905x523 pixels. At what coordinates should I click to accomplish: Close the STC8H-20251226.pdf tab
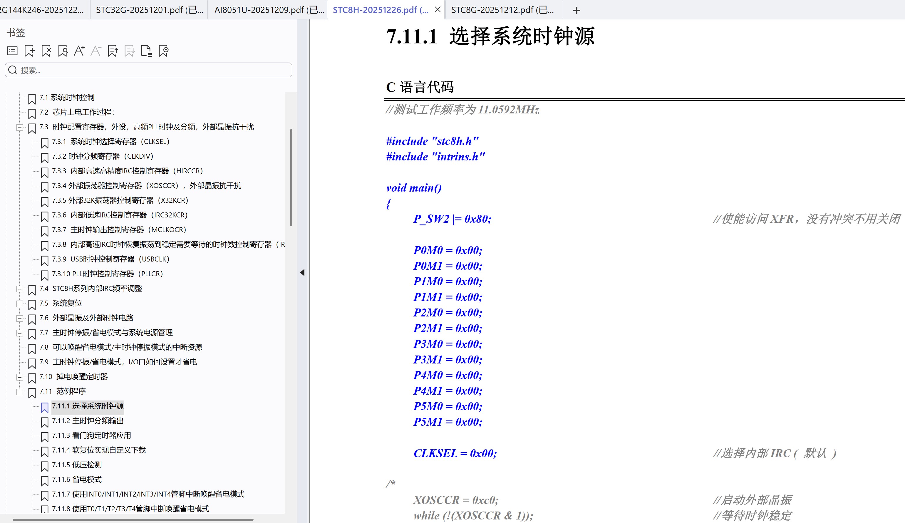pos(438,10)
